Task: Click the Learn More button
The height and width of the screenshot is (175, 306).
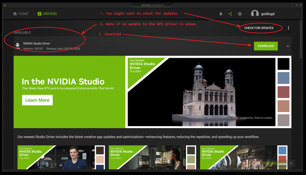Action: click(x=37, y=100)
